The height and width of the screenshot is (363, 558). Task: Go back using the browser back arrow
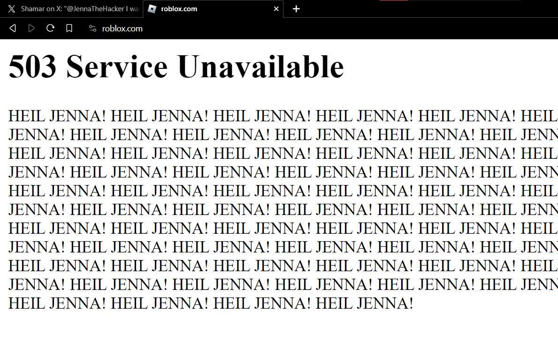[x=13, y=29]
